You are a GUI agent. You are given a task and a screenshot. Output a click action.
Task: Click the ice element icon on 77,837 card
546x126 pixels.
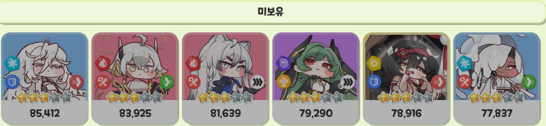tap(464, 63)
